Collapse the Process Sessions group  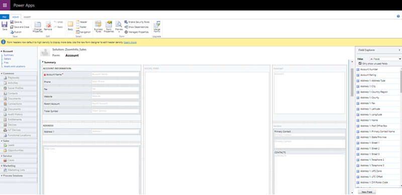click(2, 176)
